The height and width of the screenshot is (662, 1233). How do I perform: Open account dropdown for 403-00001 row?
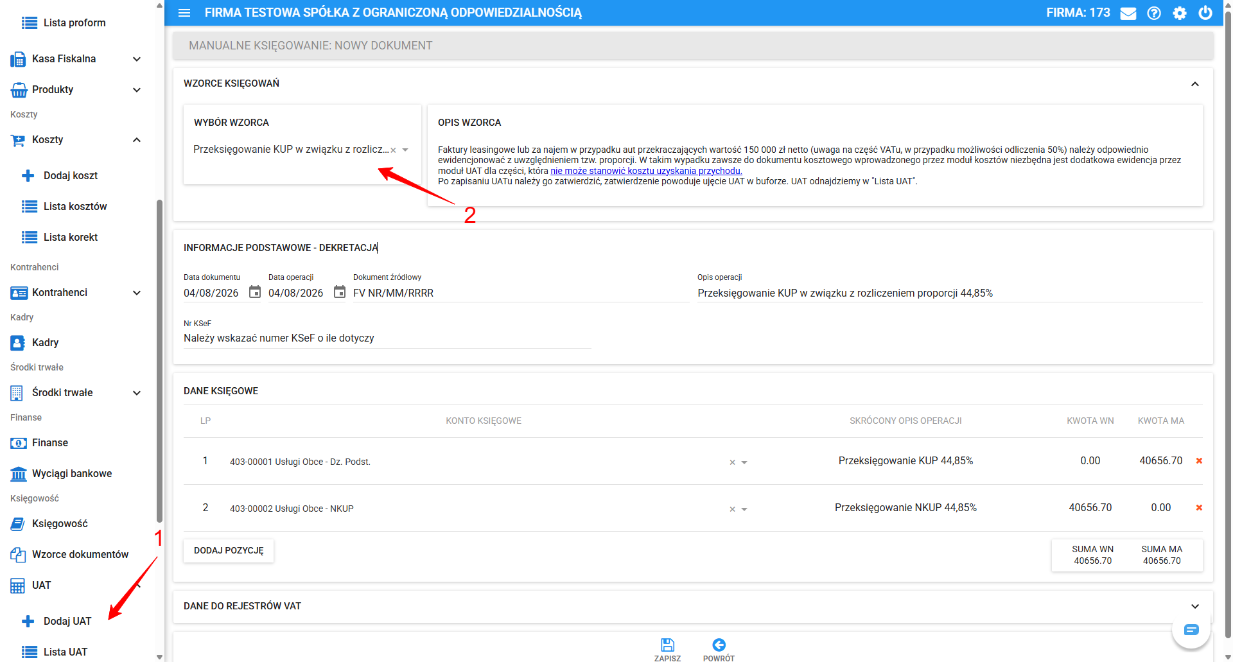tap(744, 462)
